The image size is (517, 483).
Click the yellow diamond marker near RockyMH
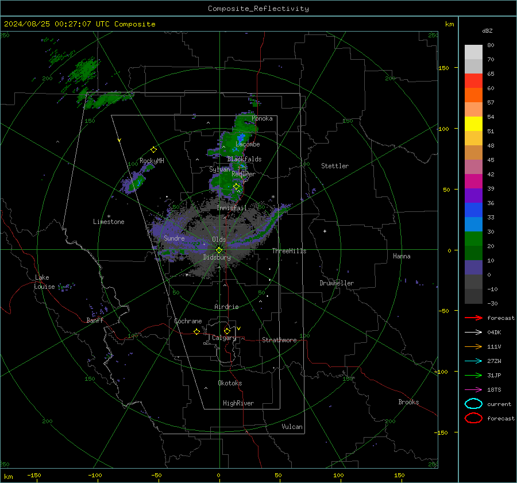pos(153,150)
